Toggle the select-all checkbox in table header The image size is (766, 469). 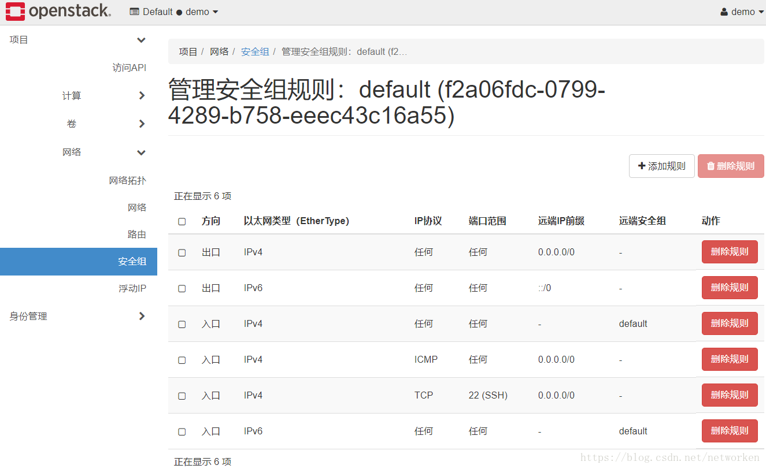[182, 221]
